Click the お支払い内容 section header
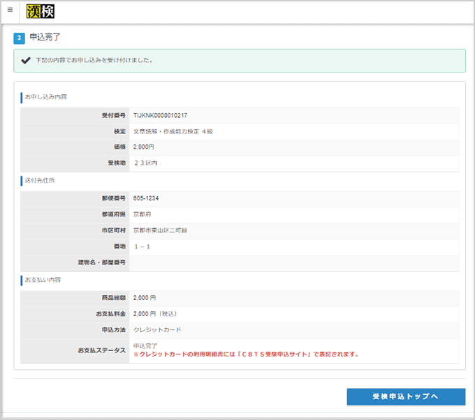 [x=43, y=280]
